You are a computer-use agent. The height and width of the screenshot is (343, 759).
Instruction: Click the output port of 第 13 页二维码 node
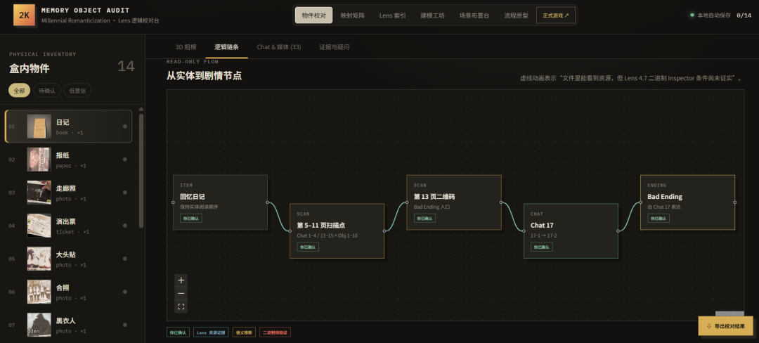501,202
